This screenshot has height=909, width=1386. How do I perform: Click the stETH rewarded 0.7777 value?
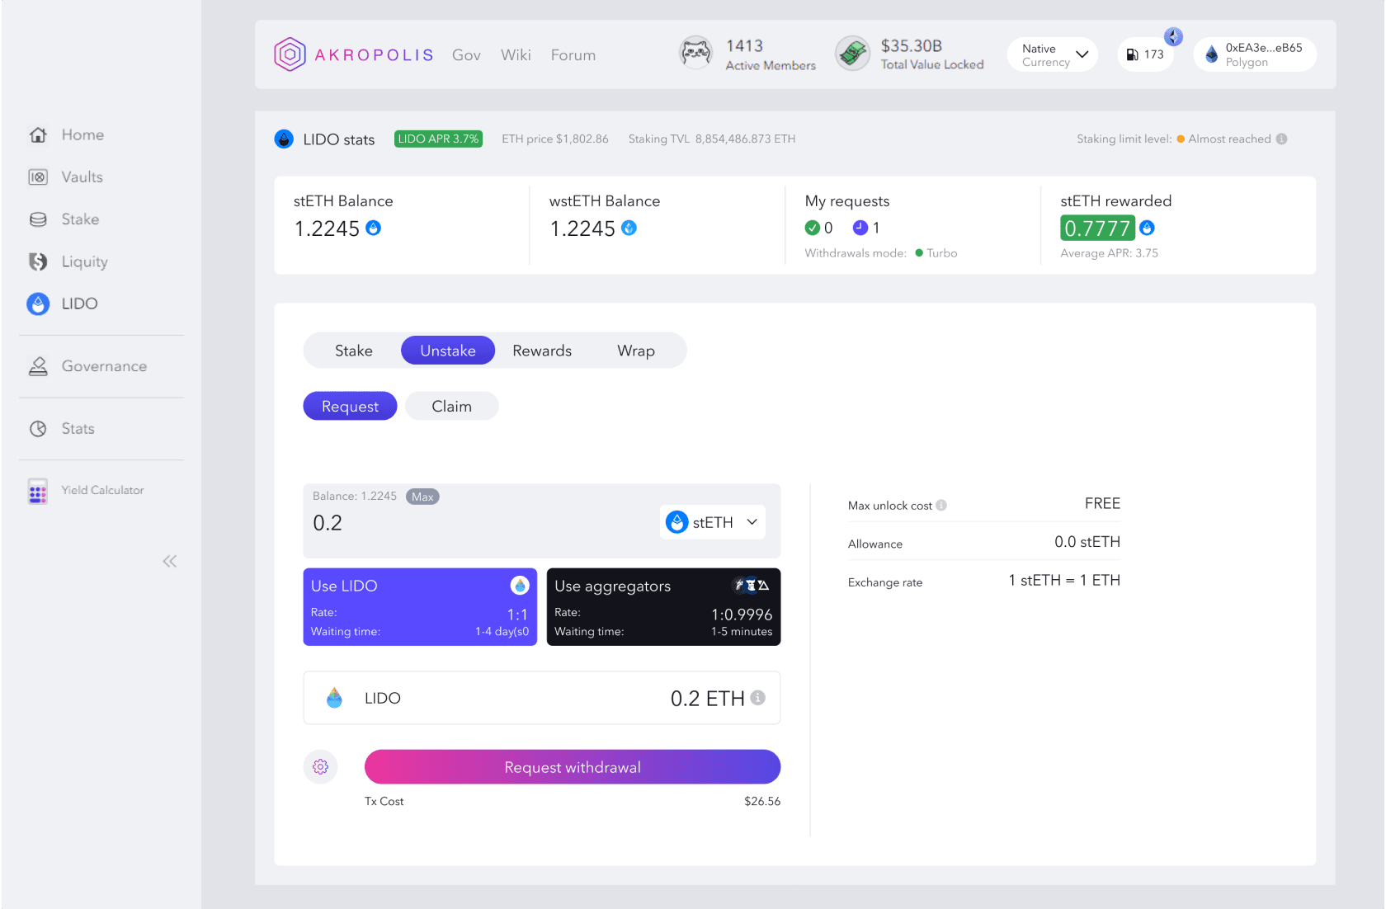point(1097,228)
